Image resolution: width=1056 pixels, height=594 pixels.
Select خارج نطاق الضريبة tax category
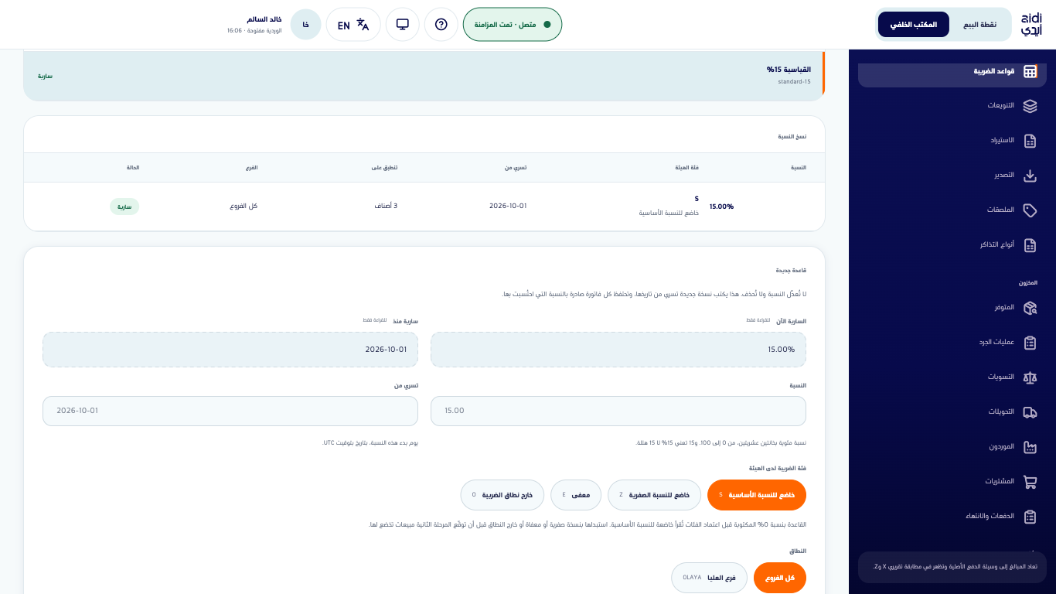coord(502,495)
